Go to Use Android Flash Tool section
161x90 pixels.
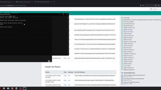pyautogui.click(x=129, y=24)
